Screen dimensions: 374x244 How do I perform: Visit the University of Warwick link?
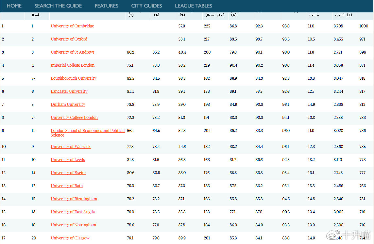click(71, 147)
